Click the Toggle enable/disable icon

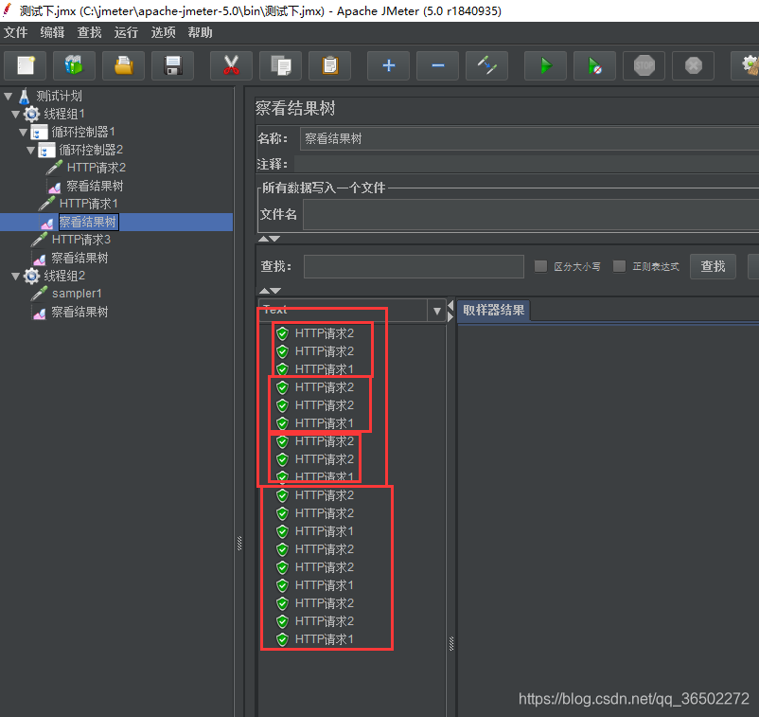486,65
